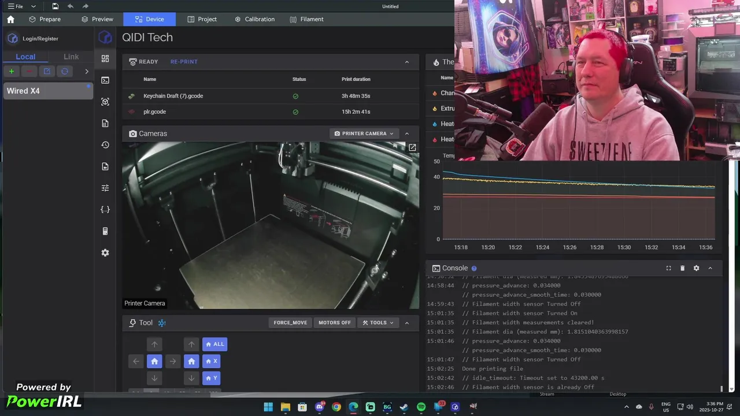Open the Project tab
This screenshot has height=416, width=740.
click(202, 19)
